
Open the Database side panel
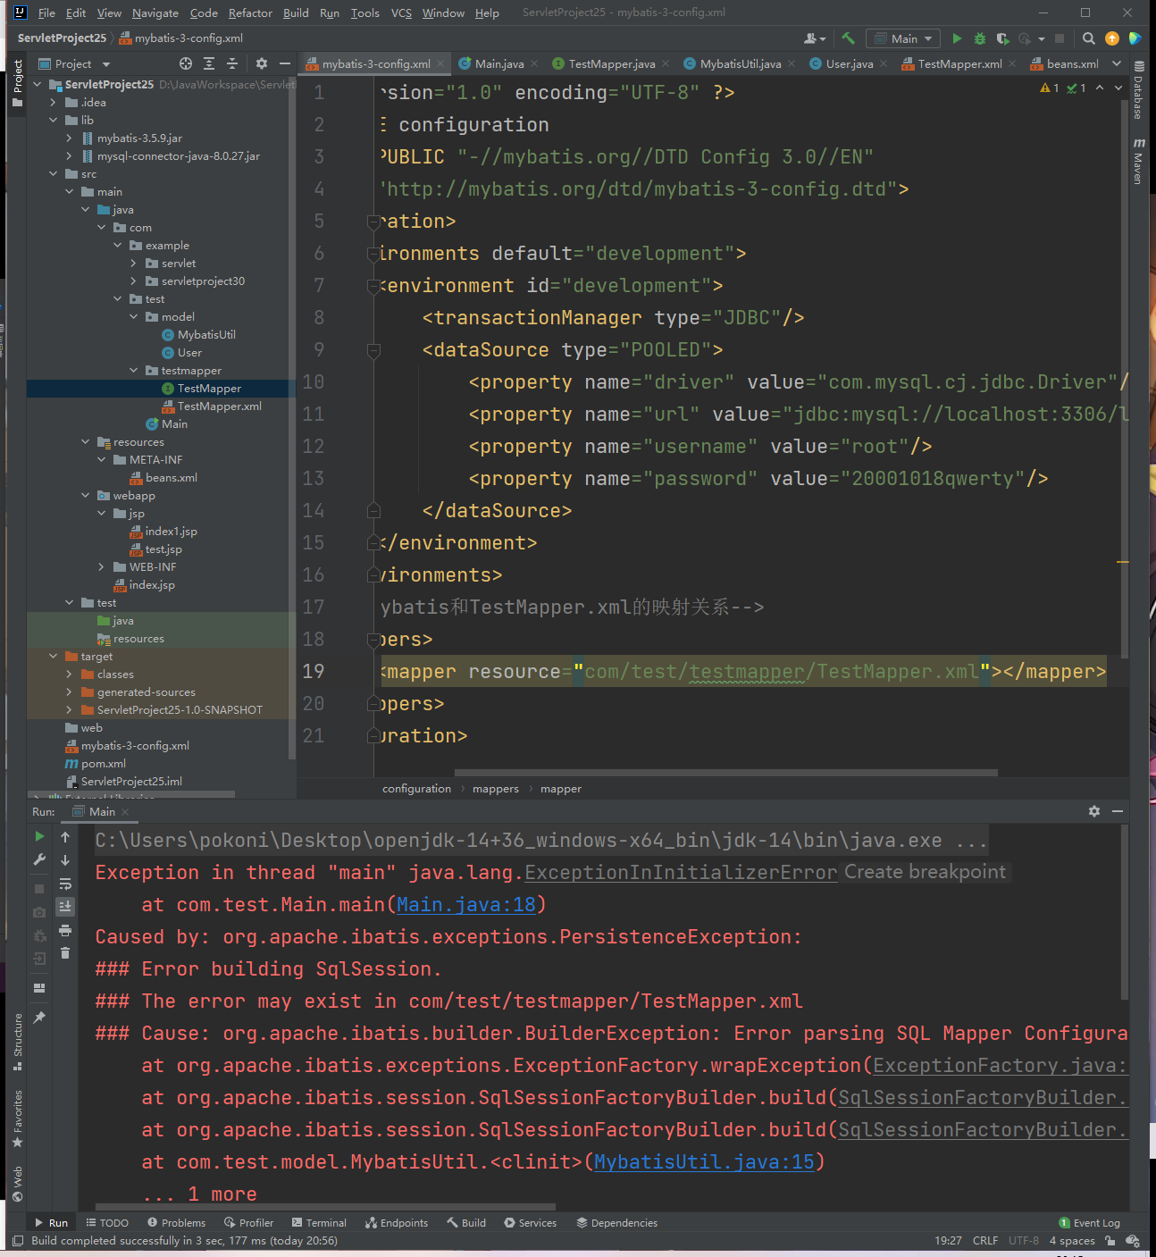click(x=1138, y=90)
